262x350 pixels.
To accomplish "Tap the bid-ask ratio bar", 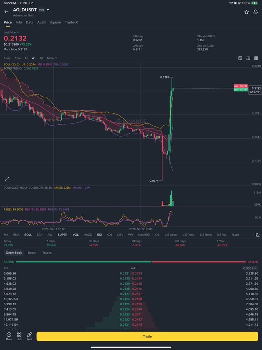I will tap(131, 262).
